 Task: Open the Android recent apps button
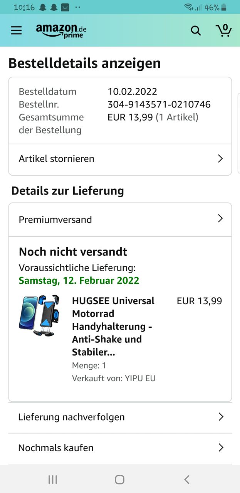(x=53, y=479)
